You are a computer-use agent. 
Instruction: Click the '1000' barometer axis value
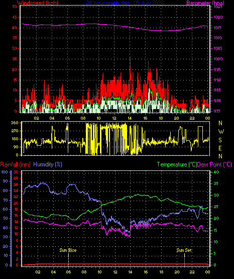(218, 59)
